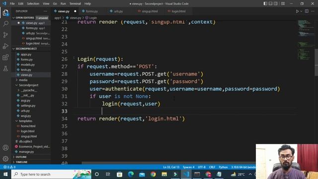318x179 pixels.
Task: Change Spaces: 4 indentation setting
Action: [x=188, y=167]
